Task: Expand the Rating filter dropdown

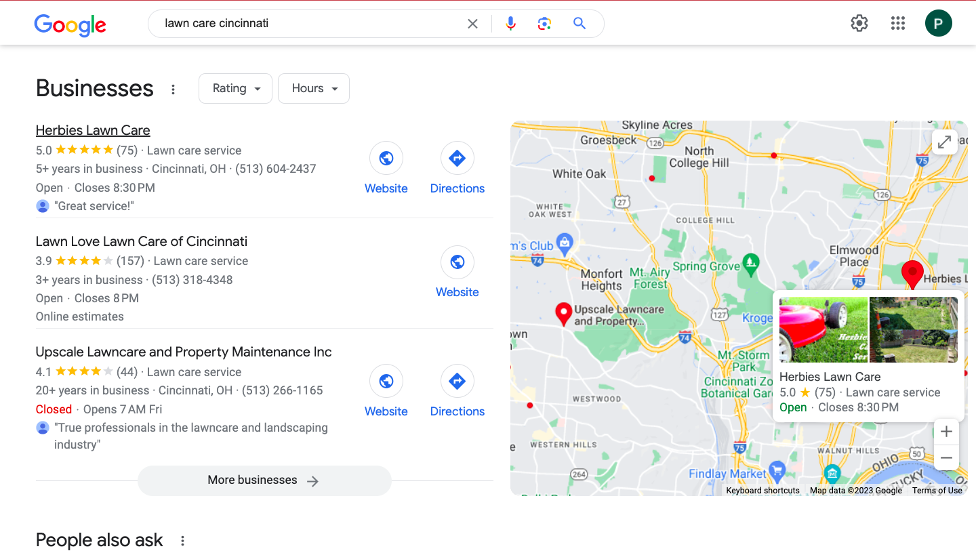Action: coord(235,89)
